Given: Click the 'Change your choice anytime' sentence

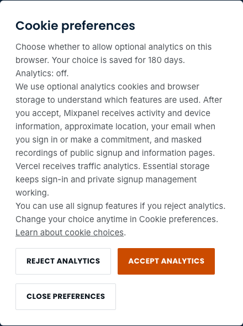Looking at the screenshot, I should [x=117, y=219].
